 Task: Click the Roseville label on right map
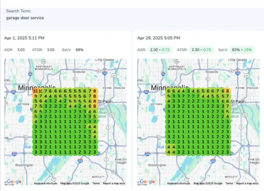[211, 72]
